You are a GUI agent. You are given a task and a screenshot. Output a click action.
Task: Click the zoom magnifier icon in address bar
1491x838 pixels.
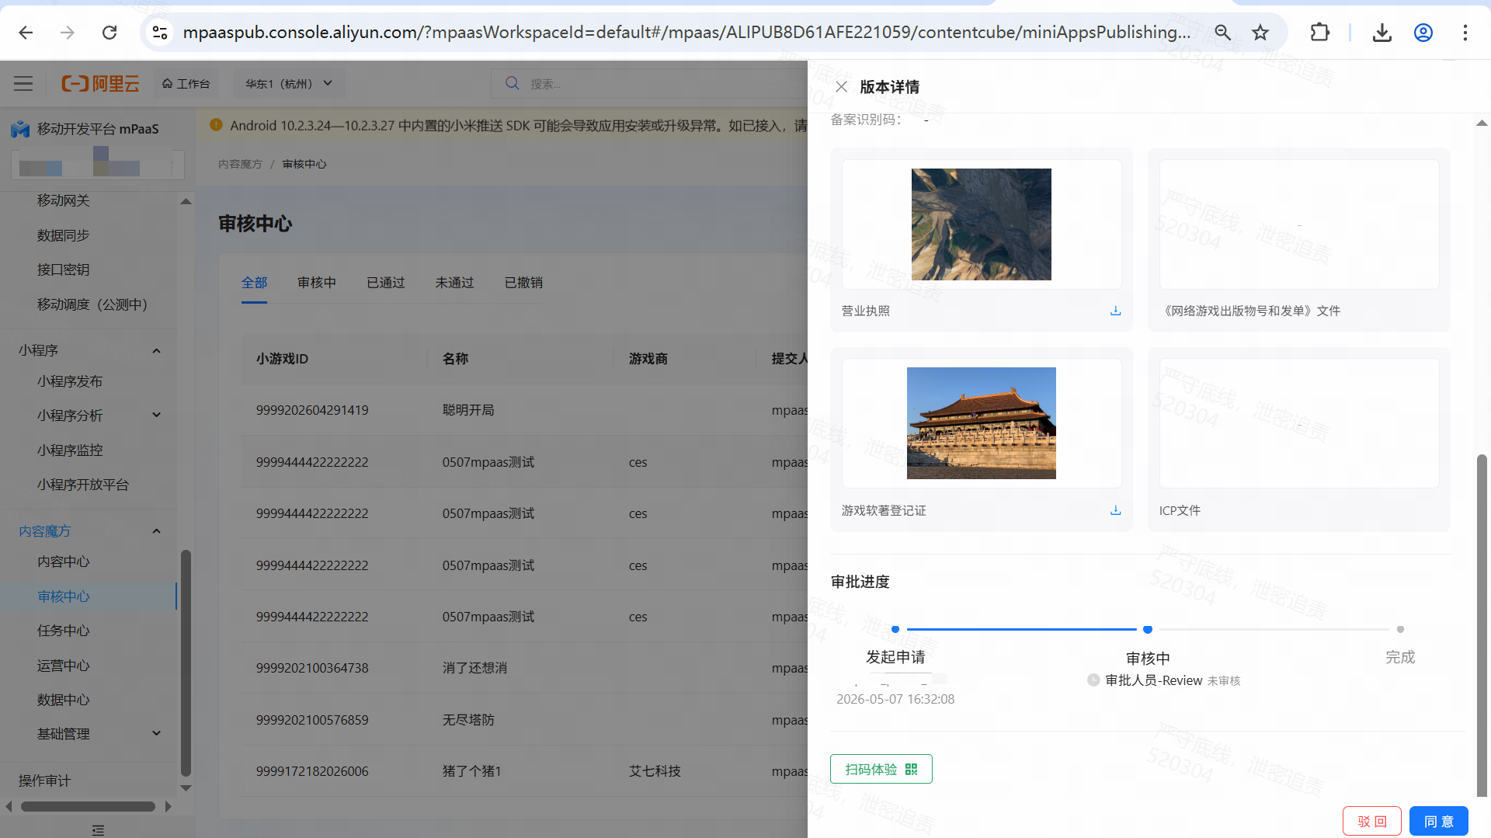pyautogui.click(x=1222, y=33)
